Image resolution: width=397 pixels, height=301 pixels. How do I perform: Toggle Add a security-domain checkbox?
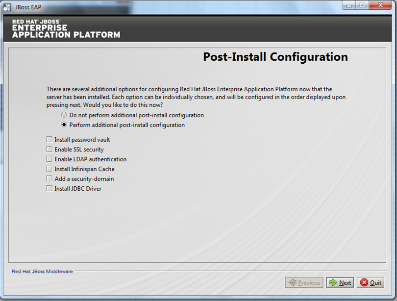click(x=50, y=179)
